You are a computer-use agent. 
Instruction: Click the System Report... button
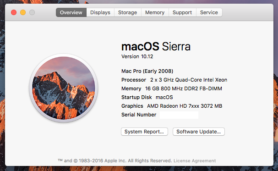(x=144, y=132)
